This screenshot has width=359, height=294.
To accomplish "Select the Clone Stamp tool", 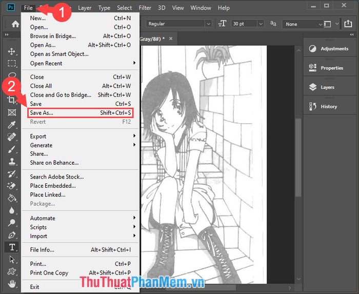I will click(12, 162).
